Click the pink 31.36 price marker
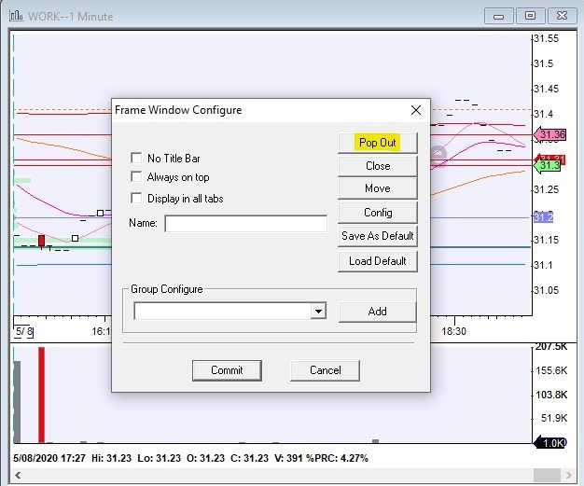Viewport: 584px width, 486px height. click(550, 135)
